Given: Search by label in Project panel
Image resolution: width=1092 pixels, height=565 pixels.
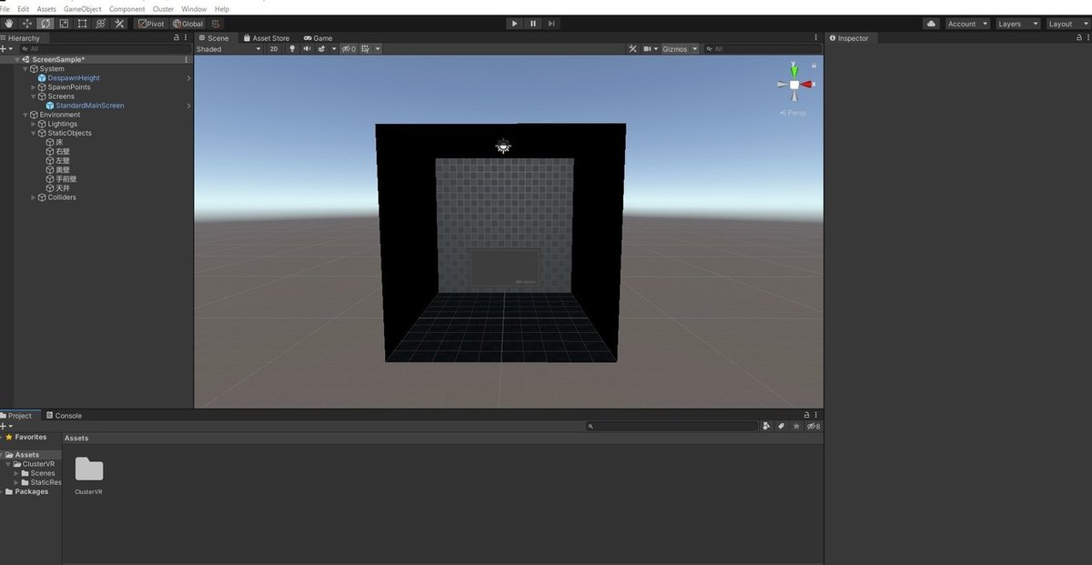Looking at the screenshot, I should [782, 426].
